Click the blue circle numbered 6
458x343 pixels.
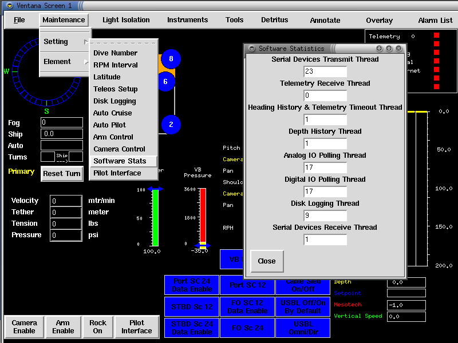(165, 81)
